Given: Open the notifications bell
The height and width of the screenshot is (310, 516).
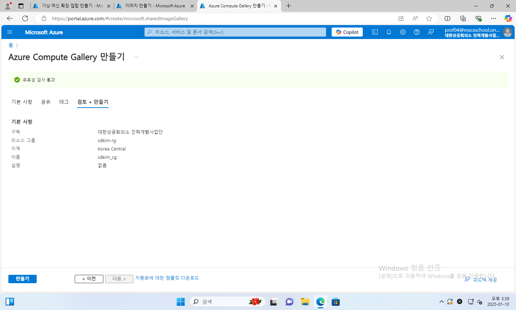Looking at the screenshot, I should (x=389, y=32).
